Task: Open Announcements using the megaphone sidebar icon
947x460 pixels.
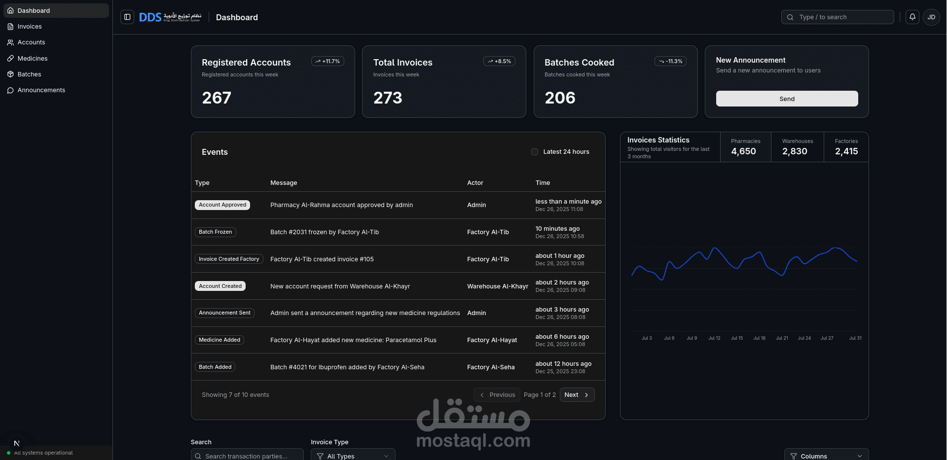Action: pos(10,90)
